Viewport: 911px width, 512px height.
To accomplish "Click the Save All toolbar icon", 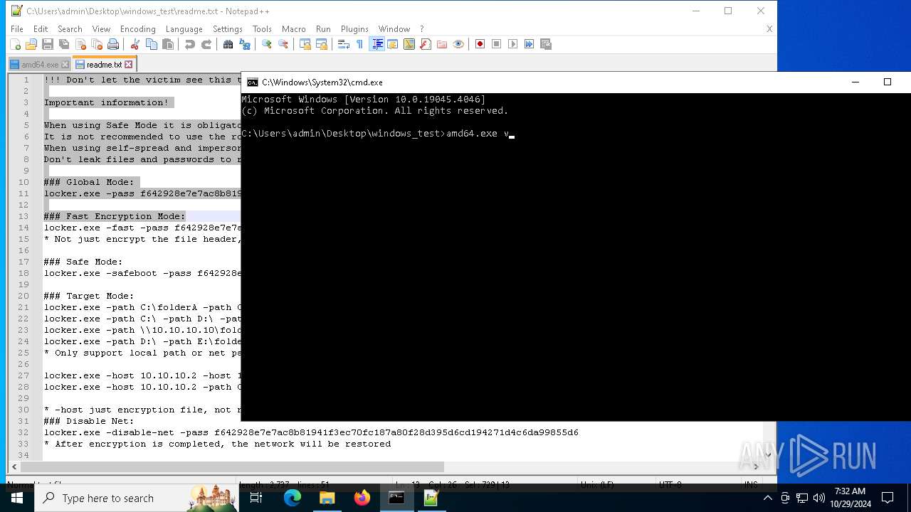I will pos(64,44).
